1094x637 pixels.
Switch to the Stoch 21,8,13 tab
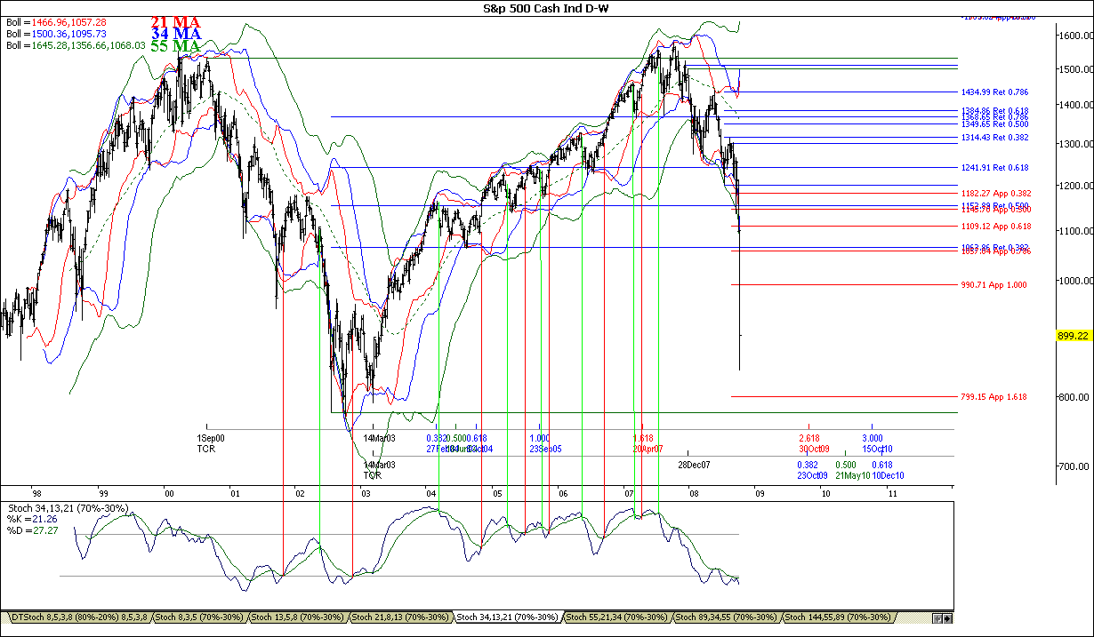(x=401, y=617)
